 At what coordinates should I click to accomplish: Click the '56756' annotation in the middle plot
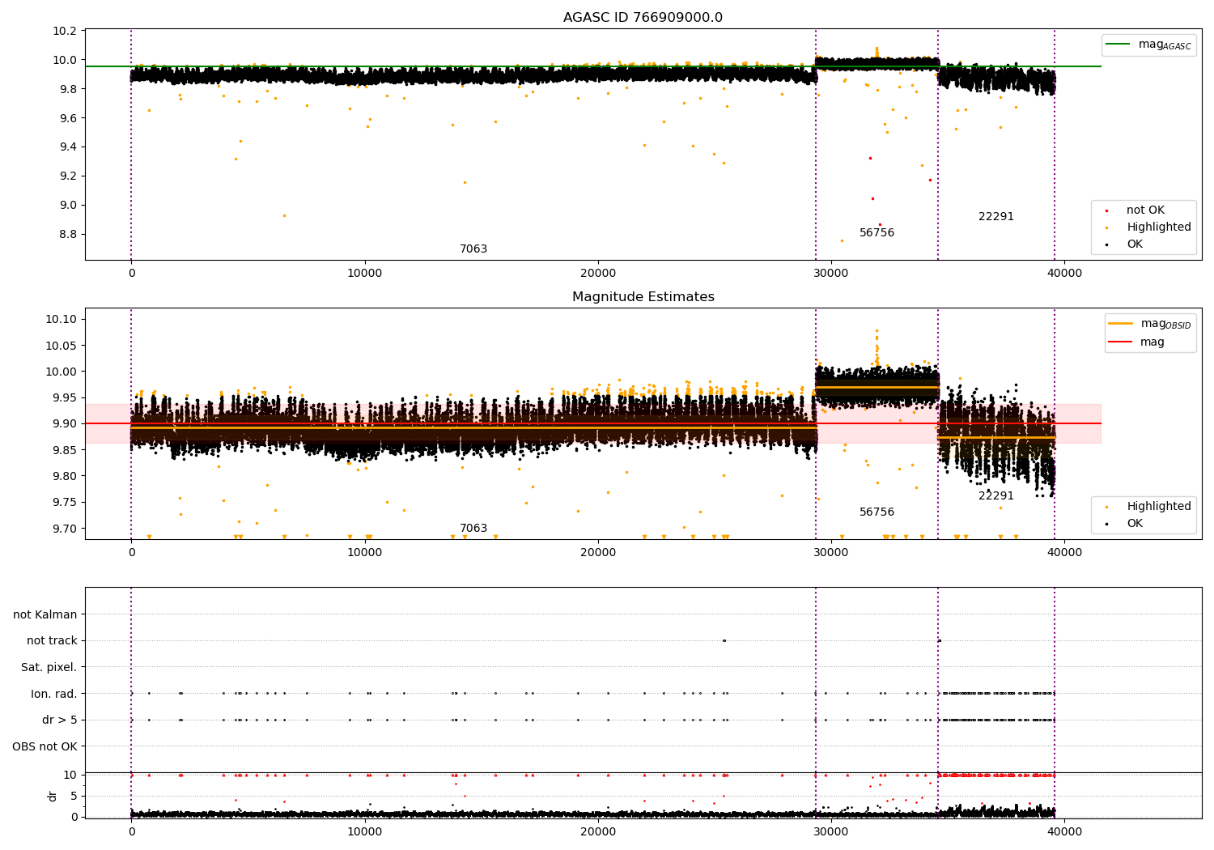pyautogui.click(x=877, y=512)
